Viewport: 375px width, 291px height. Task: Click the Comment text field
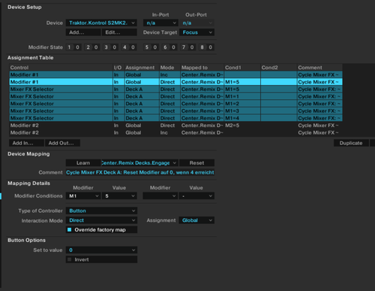click(x=140, y=172)
